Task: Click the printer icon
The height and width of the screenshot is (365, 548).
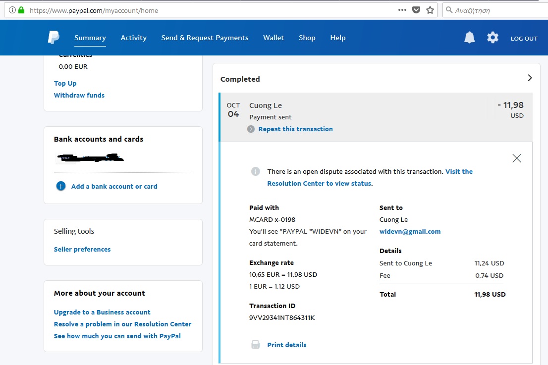Action: coord(256,345)
